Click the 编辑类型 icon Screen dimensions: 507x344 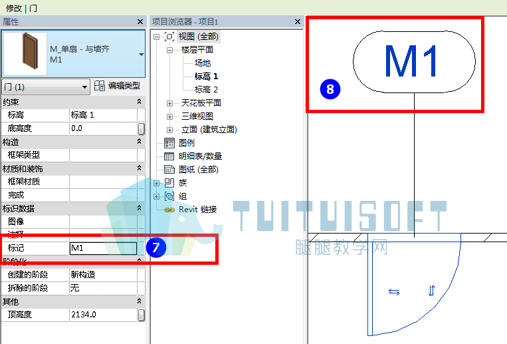pyautogui.click(x=99, y=86)
